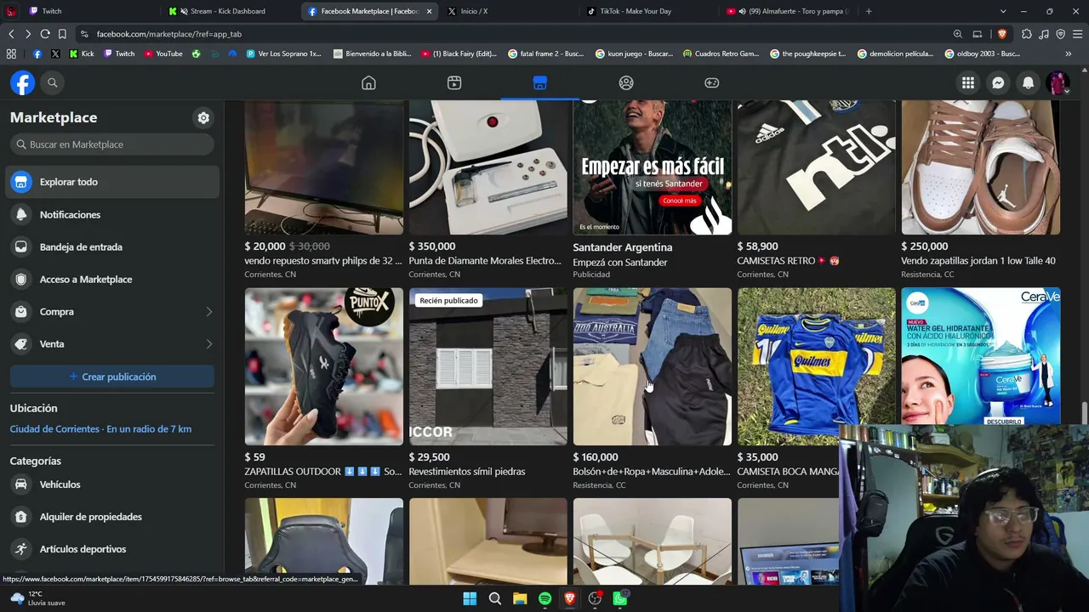Open the Facebook home feed icon

tap(368, 82)
